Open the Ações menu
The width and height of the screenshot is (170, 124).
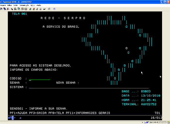[33, 5]
